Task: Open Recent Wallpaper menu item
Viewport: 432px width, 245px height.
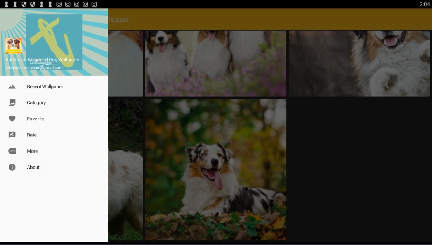Action: 54,87
